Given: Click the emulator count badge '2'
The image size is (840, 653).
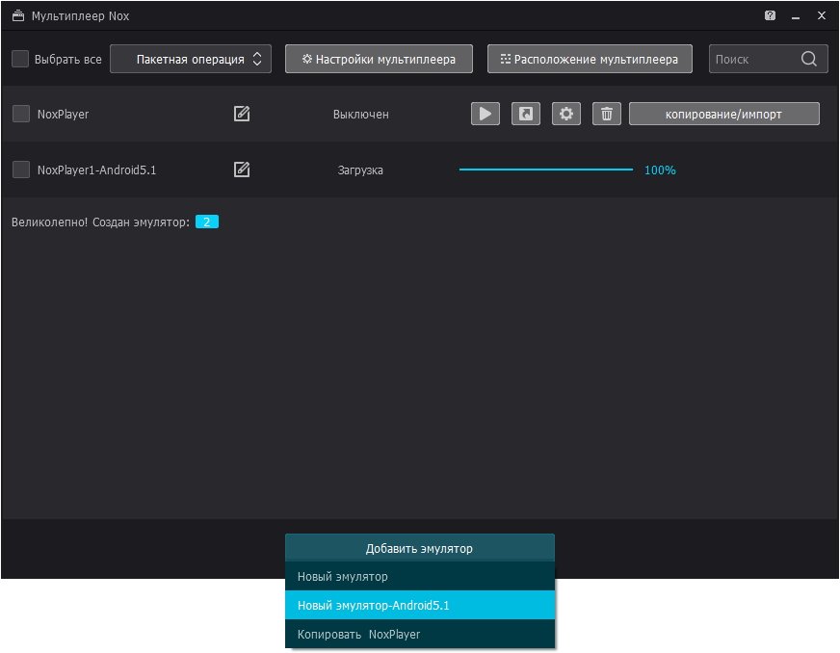Looking at the screenshot, I should 207,222.
